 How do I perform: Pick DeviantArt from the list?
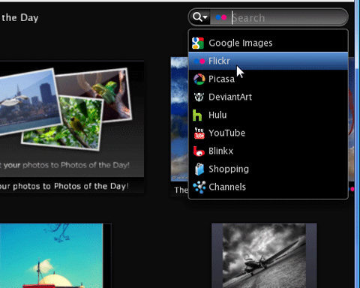point(268,97)
